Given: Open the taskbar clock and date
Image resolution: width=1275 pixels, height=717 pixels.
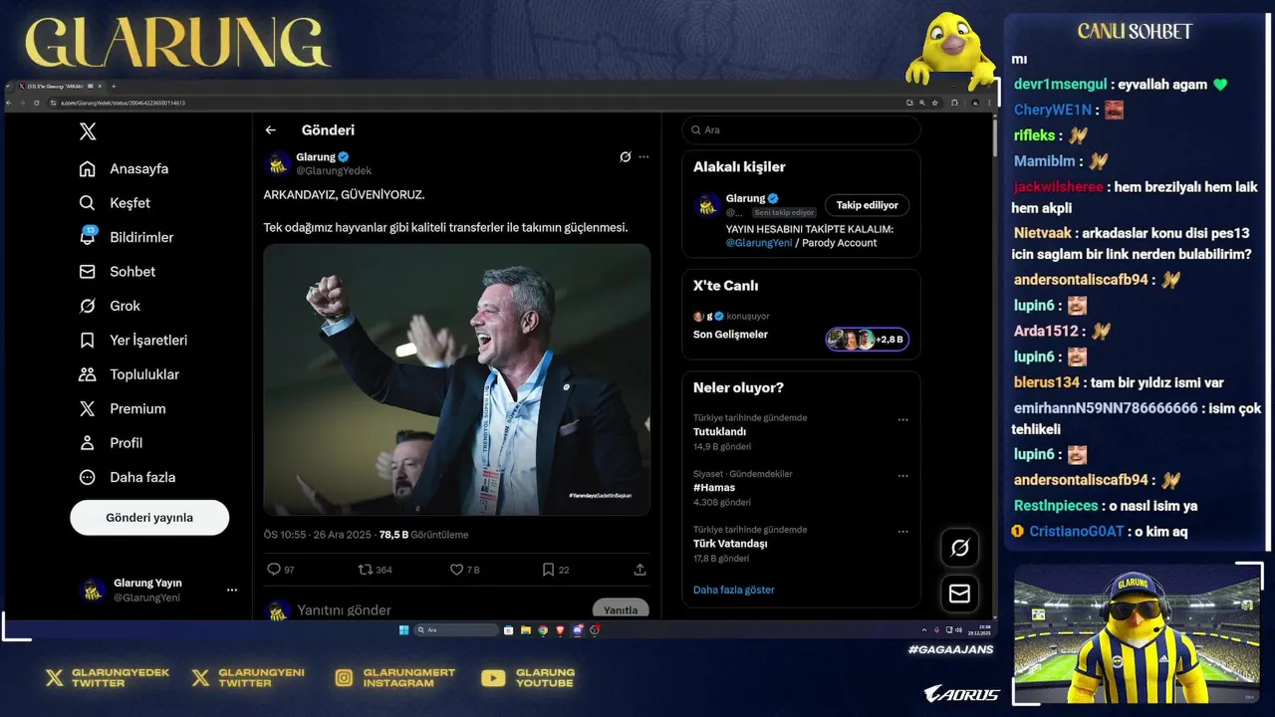Looking at the screenshot, I should 979,629.
